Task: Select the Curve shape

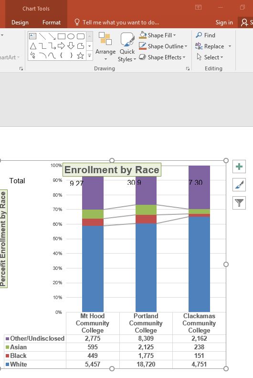Action: coord(52,56)
